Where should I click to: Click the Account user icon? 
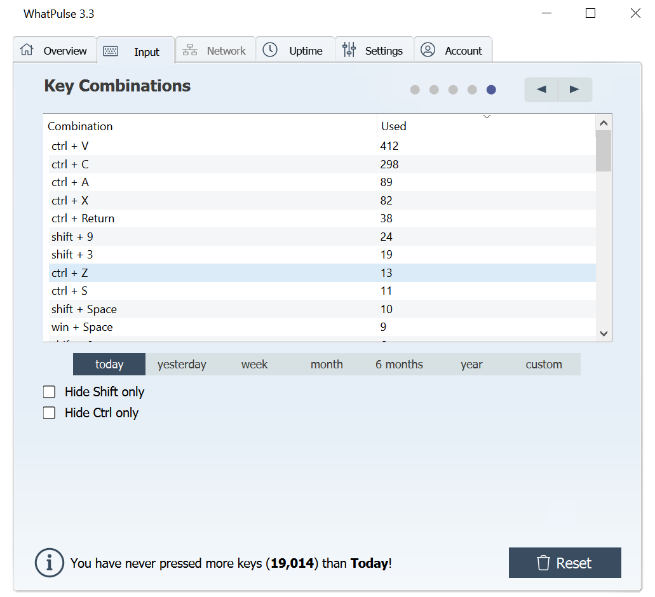(x=428, y=50)
